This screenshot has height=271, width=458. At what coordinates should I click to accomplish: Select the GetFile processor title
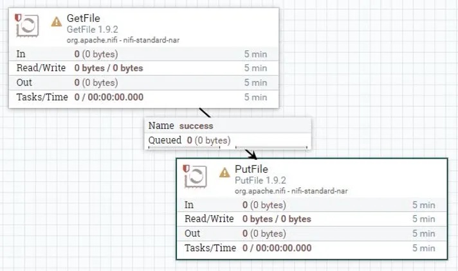pyautogui.click(x=84, y=18)
